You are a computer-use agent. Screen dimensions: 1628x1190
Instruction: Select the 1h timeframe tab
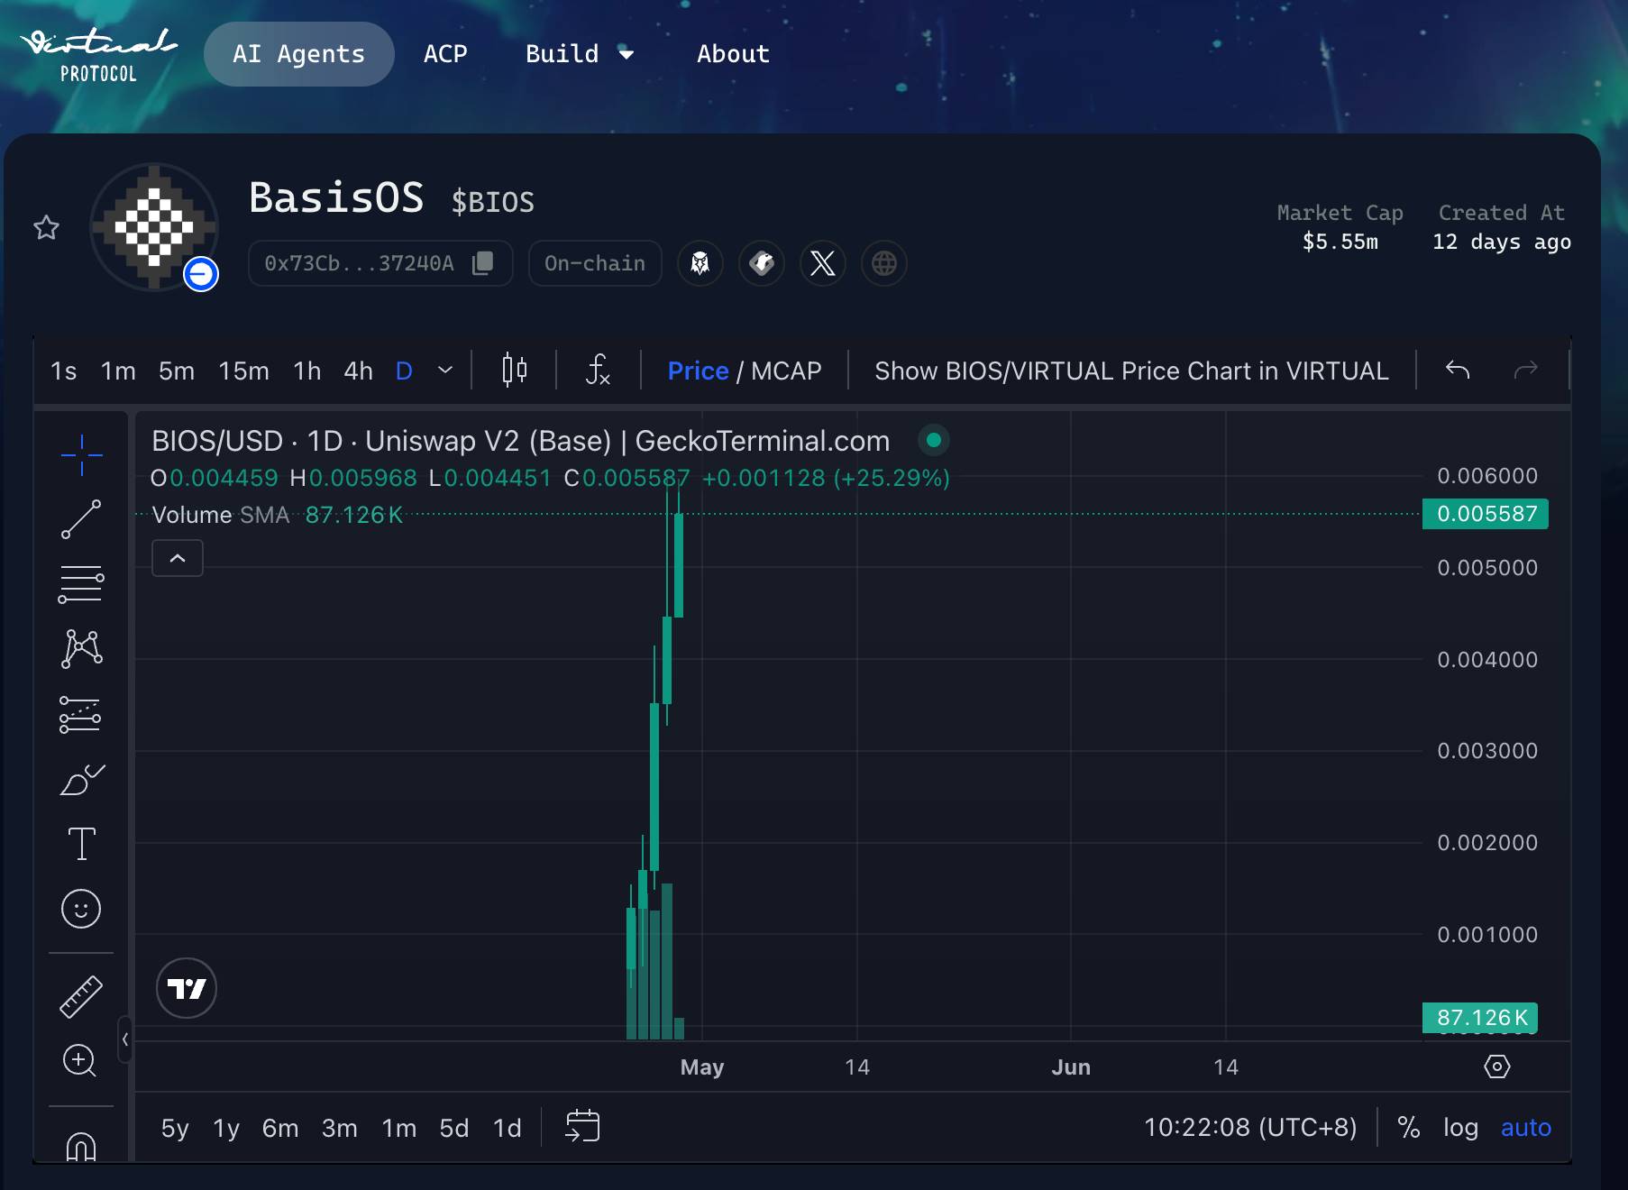(x=306, y=370)
